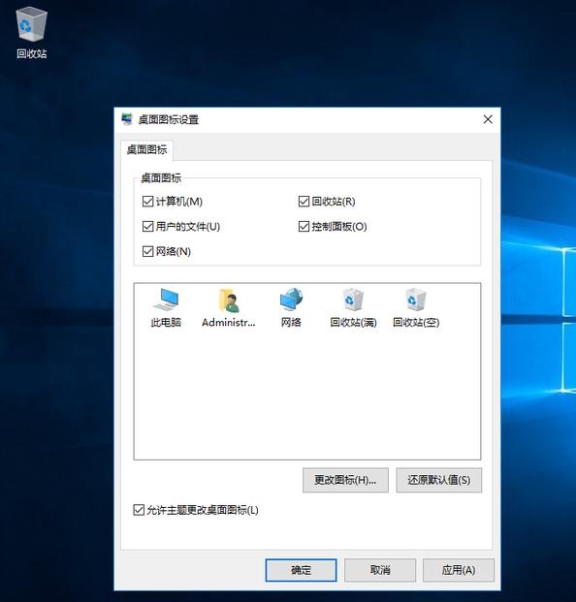This screenshot has width=576, height=602.
Task: Toggle the 用户的文件(U) checkbox
Action: click(147, 227)
